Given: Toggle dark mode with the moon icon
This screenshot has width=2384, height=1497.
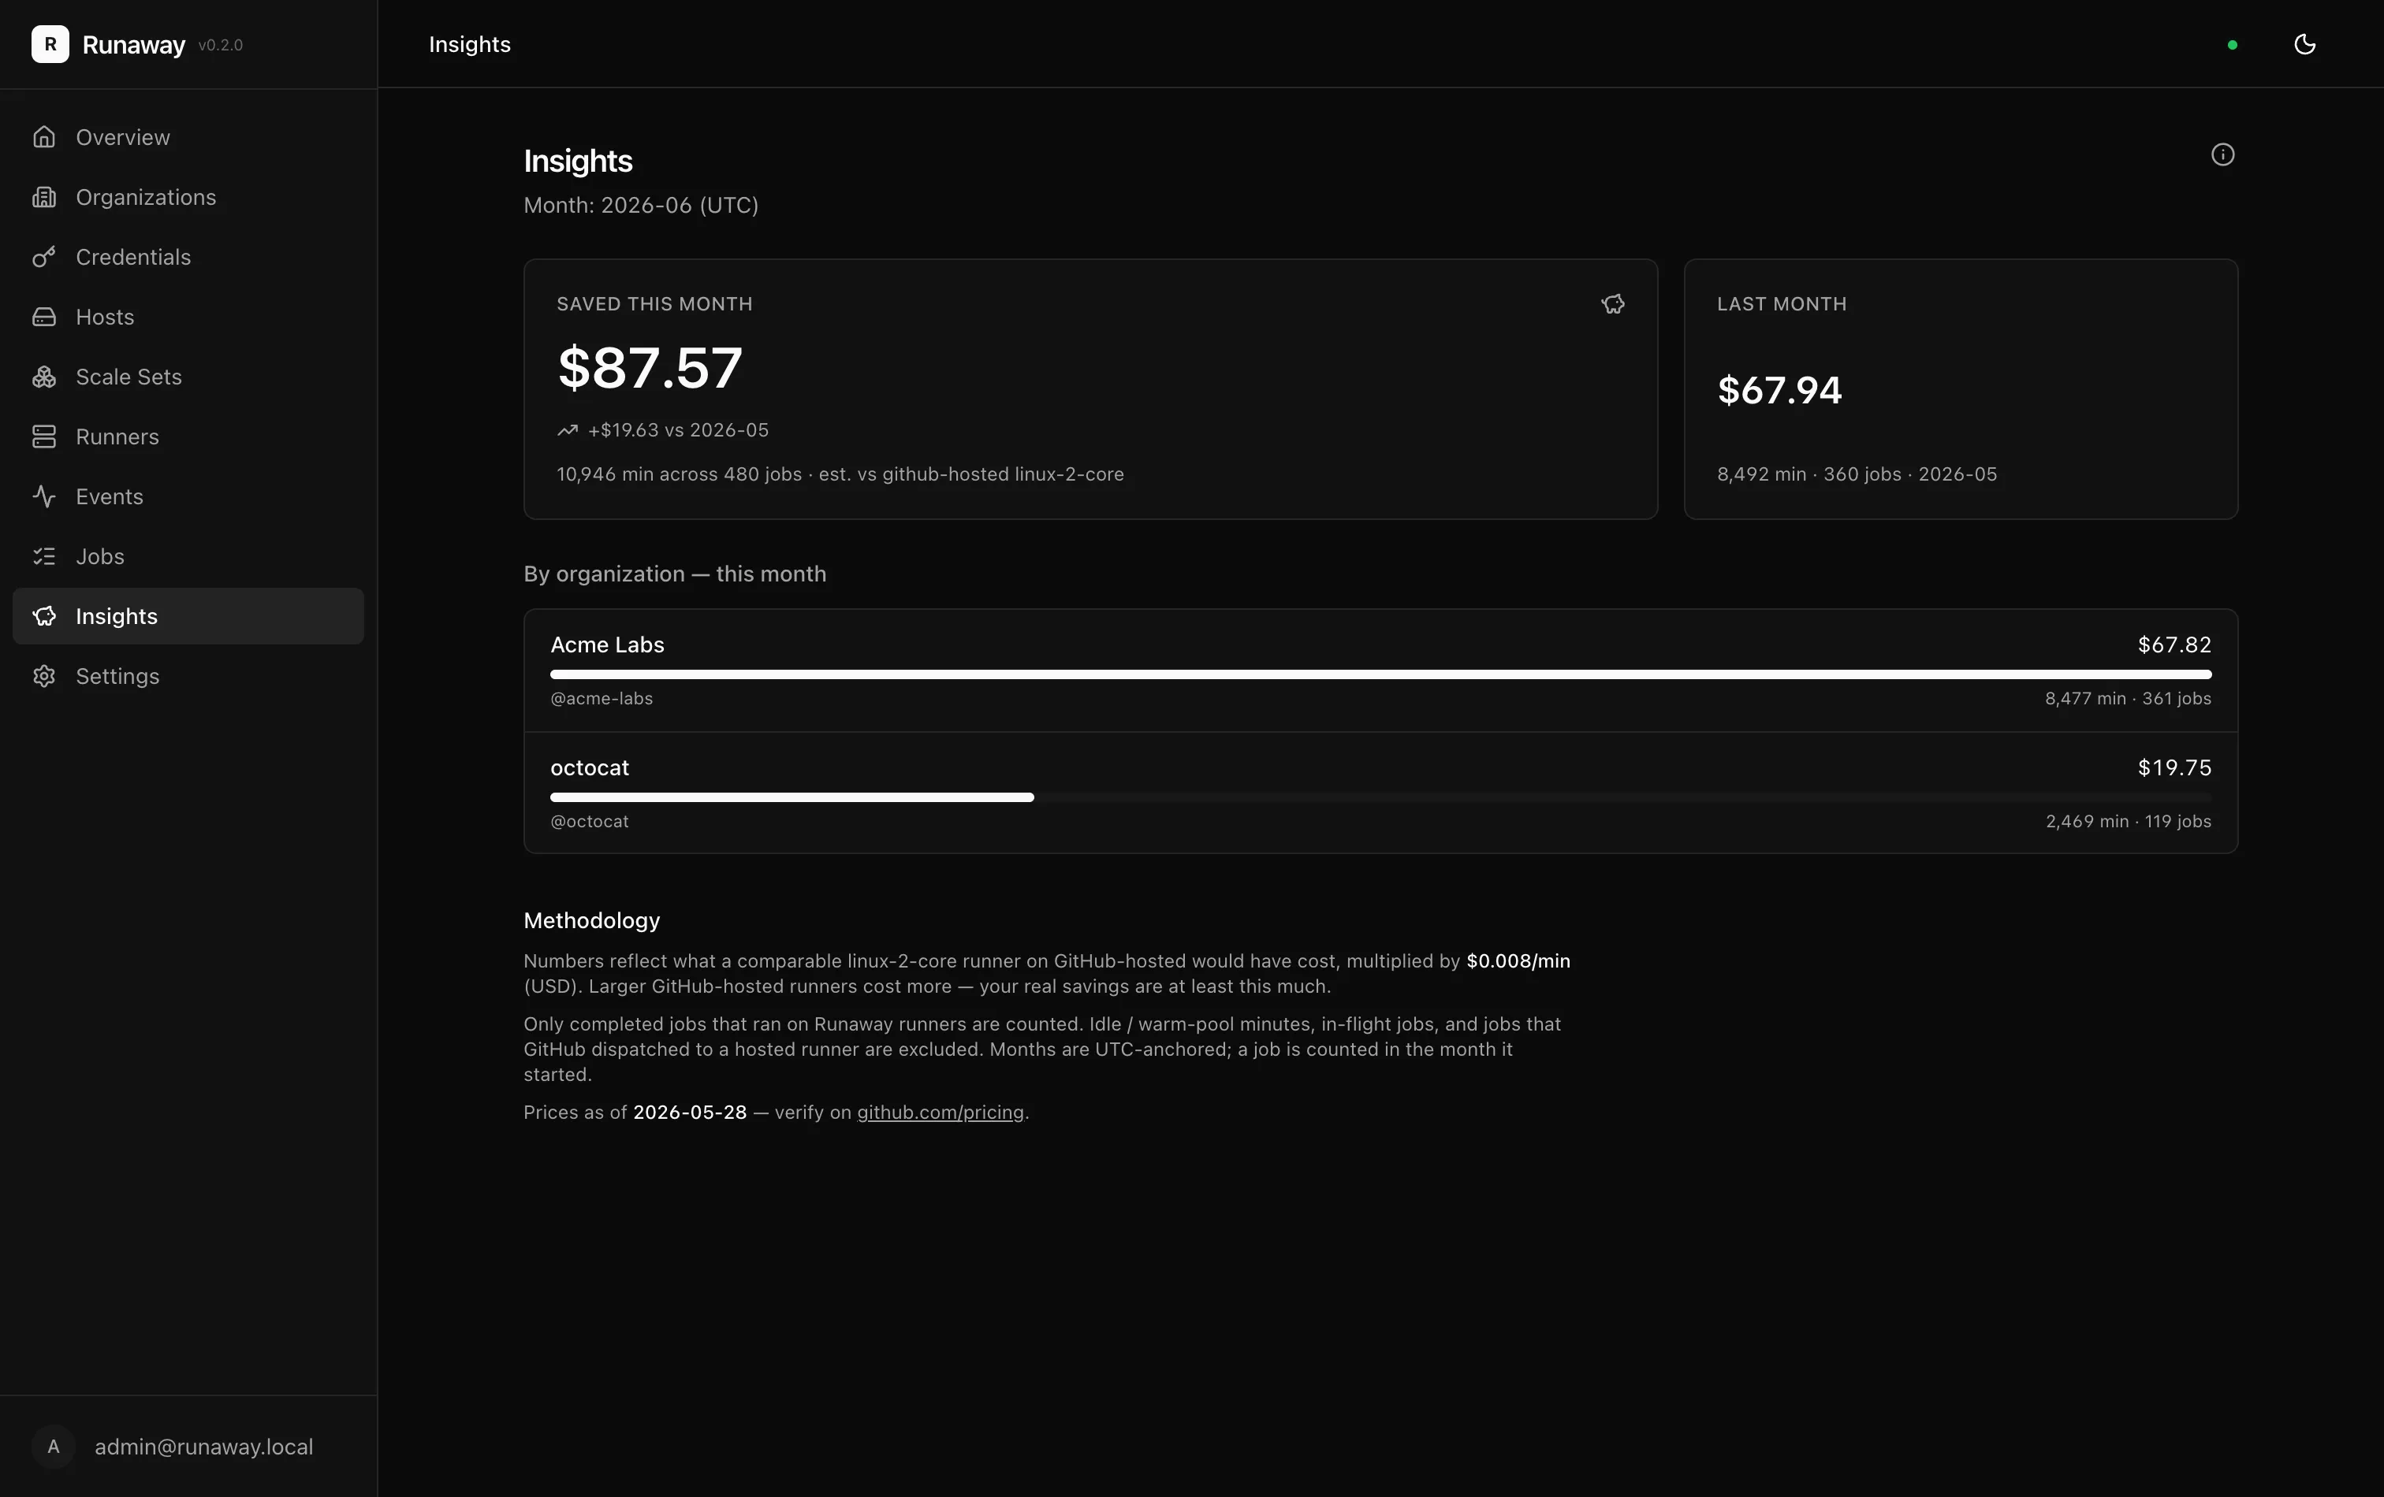Looking at the screenshot, I should [2305, 45].
